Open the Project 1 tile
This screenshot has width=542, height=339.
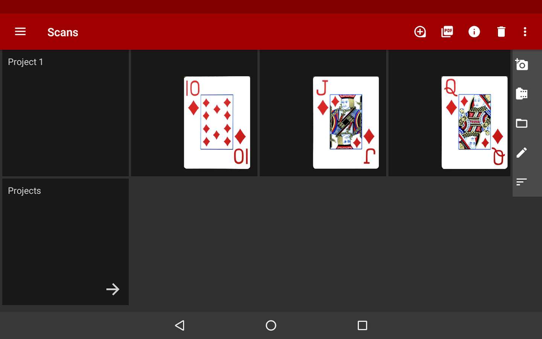coord(65,113)
